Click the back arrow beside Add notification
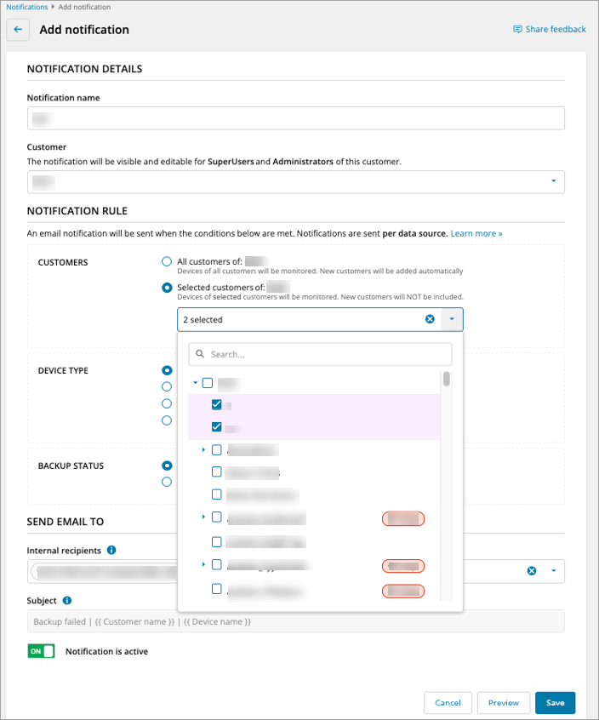This screenshot has width=599, height=720. pos(18,30)
